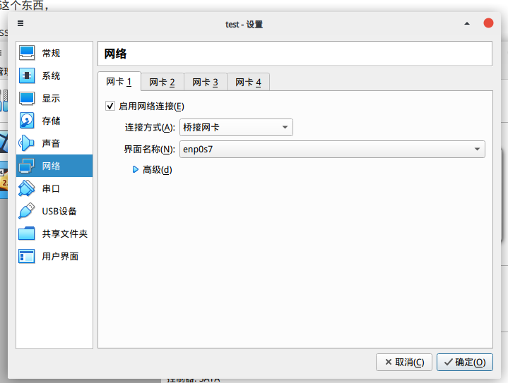
Task: Open the 声音 (Audio) speaker icon
Action: 27,143
